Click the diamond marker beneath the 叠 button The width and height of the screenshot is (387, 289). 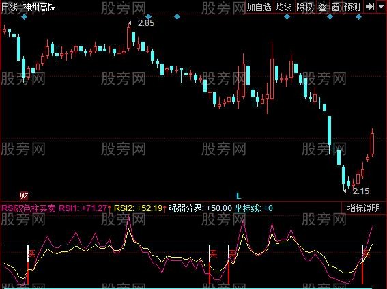click(x=330, y=17)
